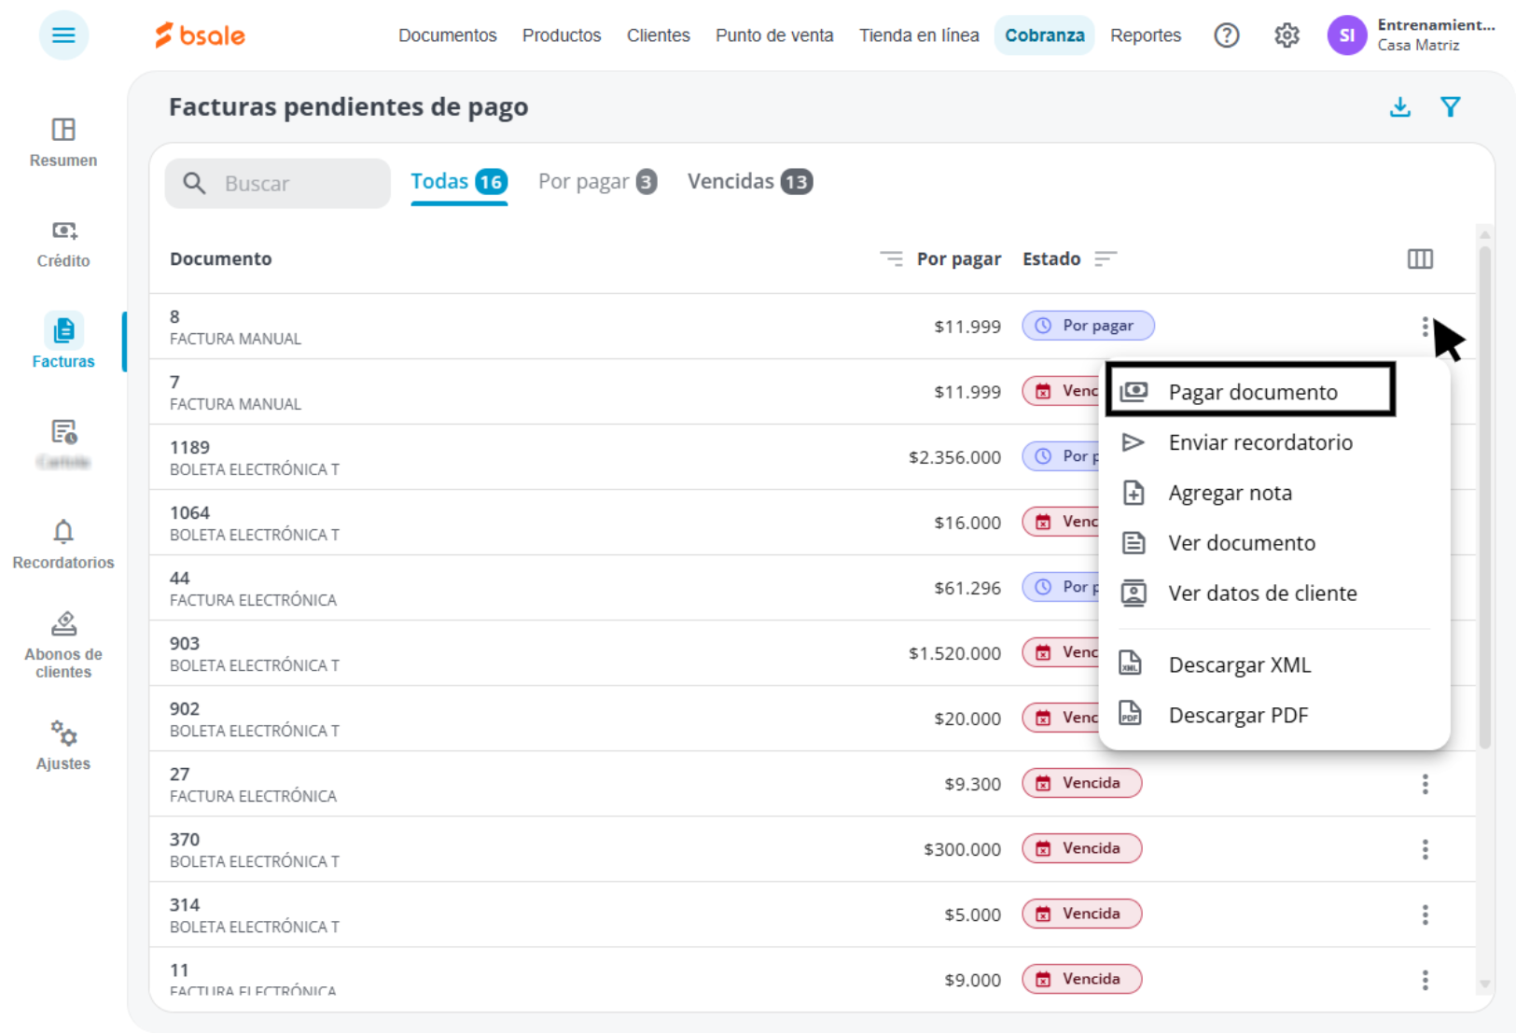This screenshot has width=1516, height=1033.
Task: Click the $2.356.000 amount
Action: [954, 457]
